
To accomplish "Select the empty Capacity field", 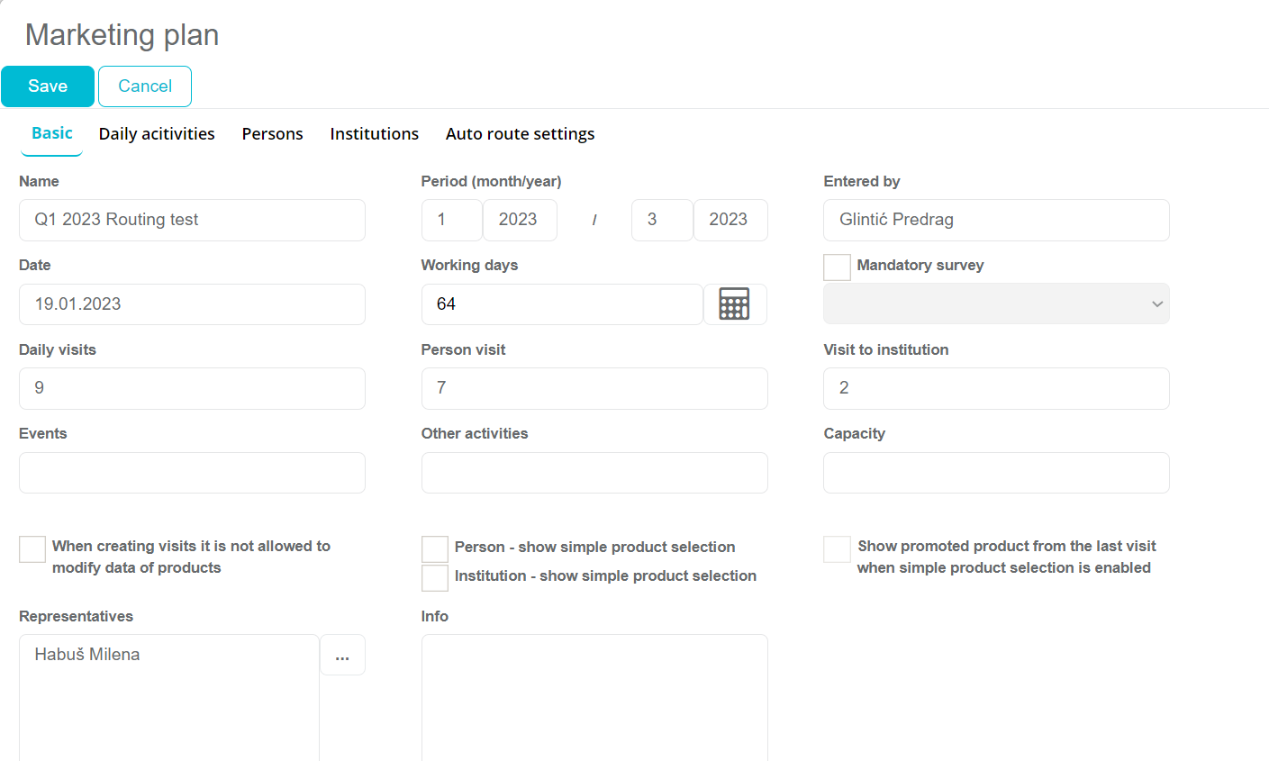I will 995,473.
